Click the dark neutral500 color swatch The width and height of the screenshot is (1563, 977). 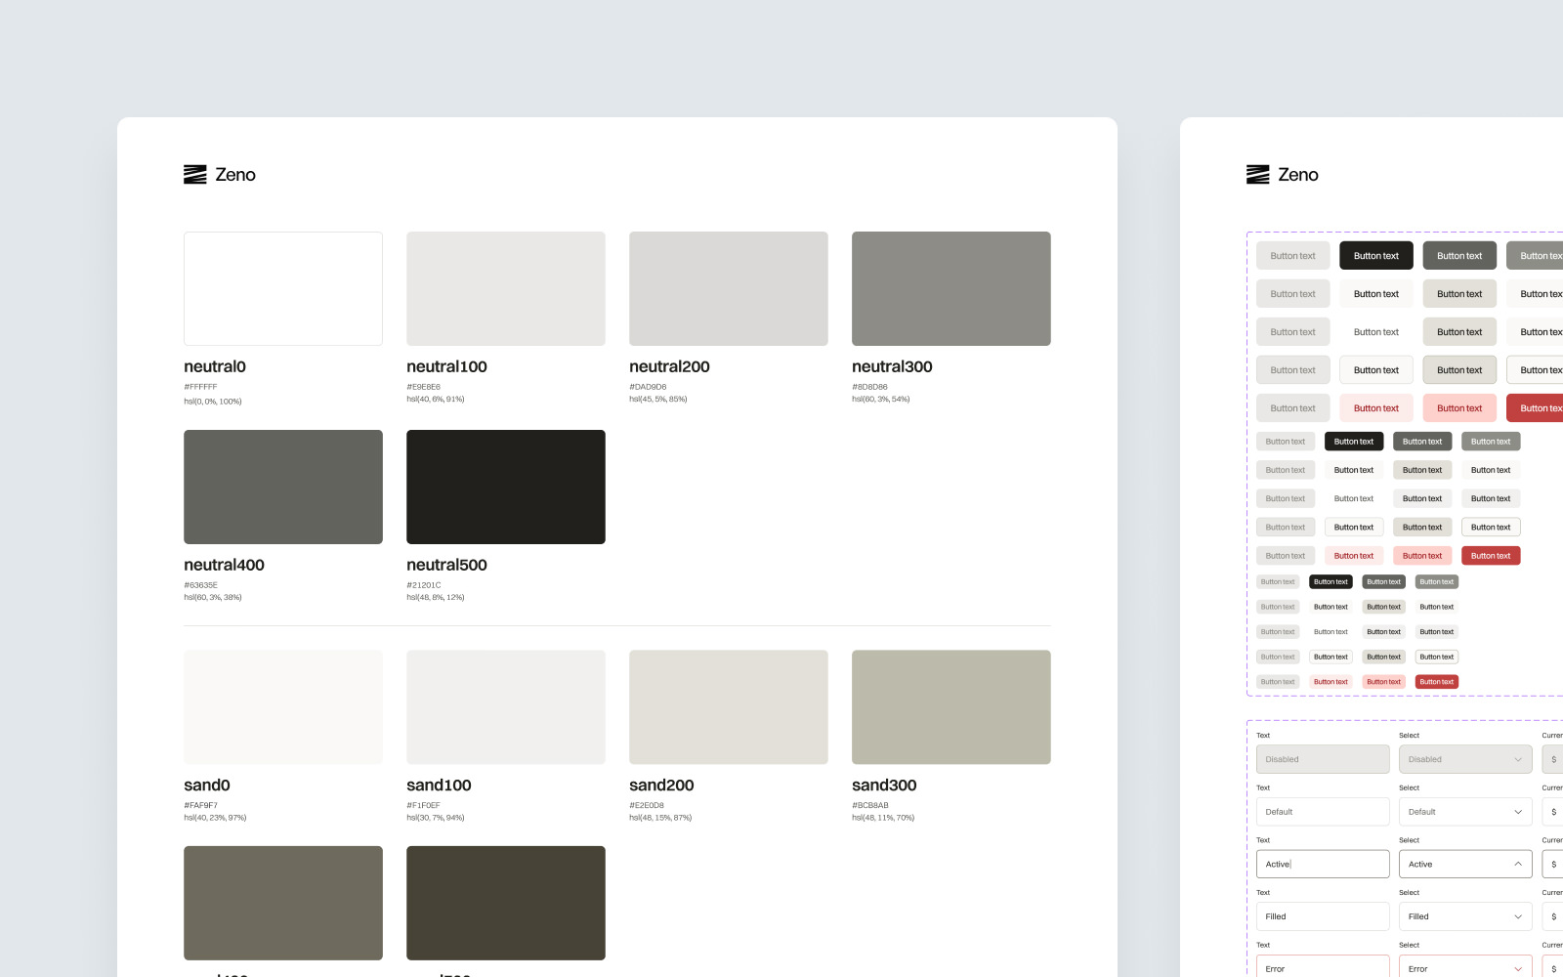click(505, 487)
